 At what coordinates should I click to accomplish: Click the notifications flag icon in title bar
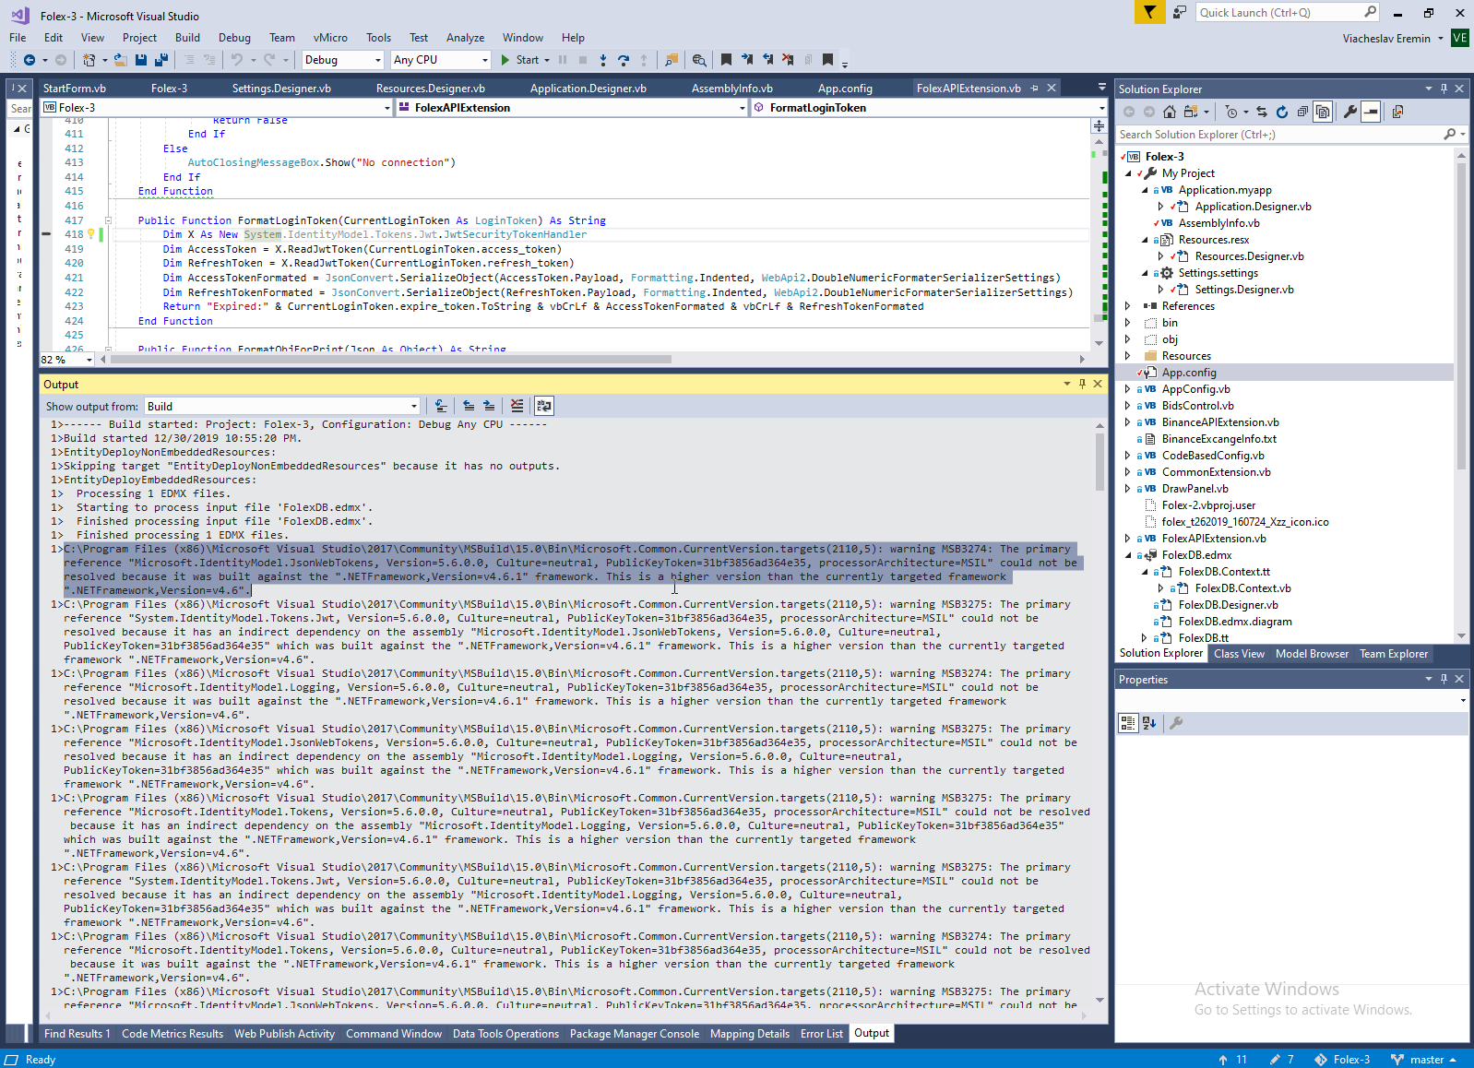(1149, 12)
